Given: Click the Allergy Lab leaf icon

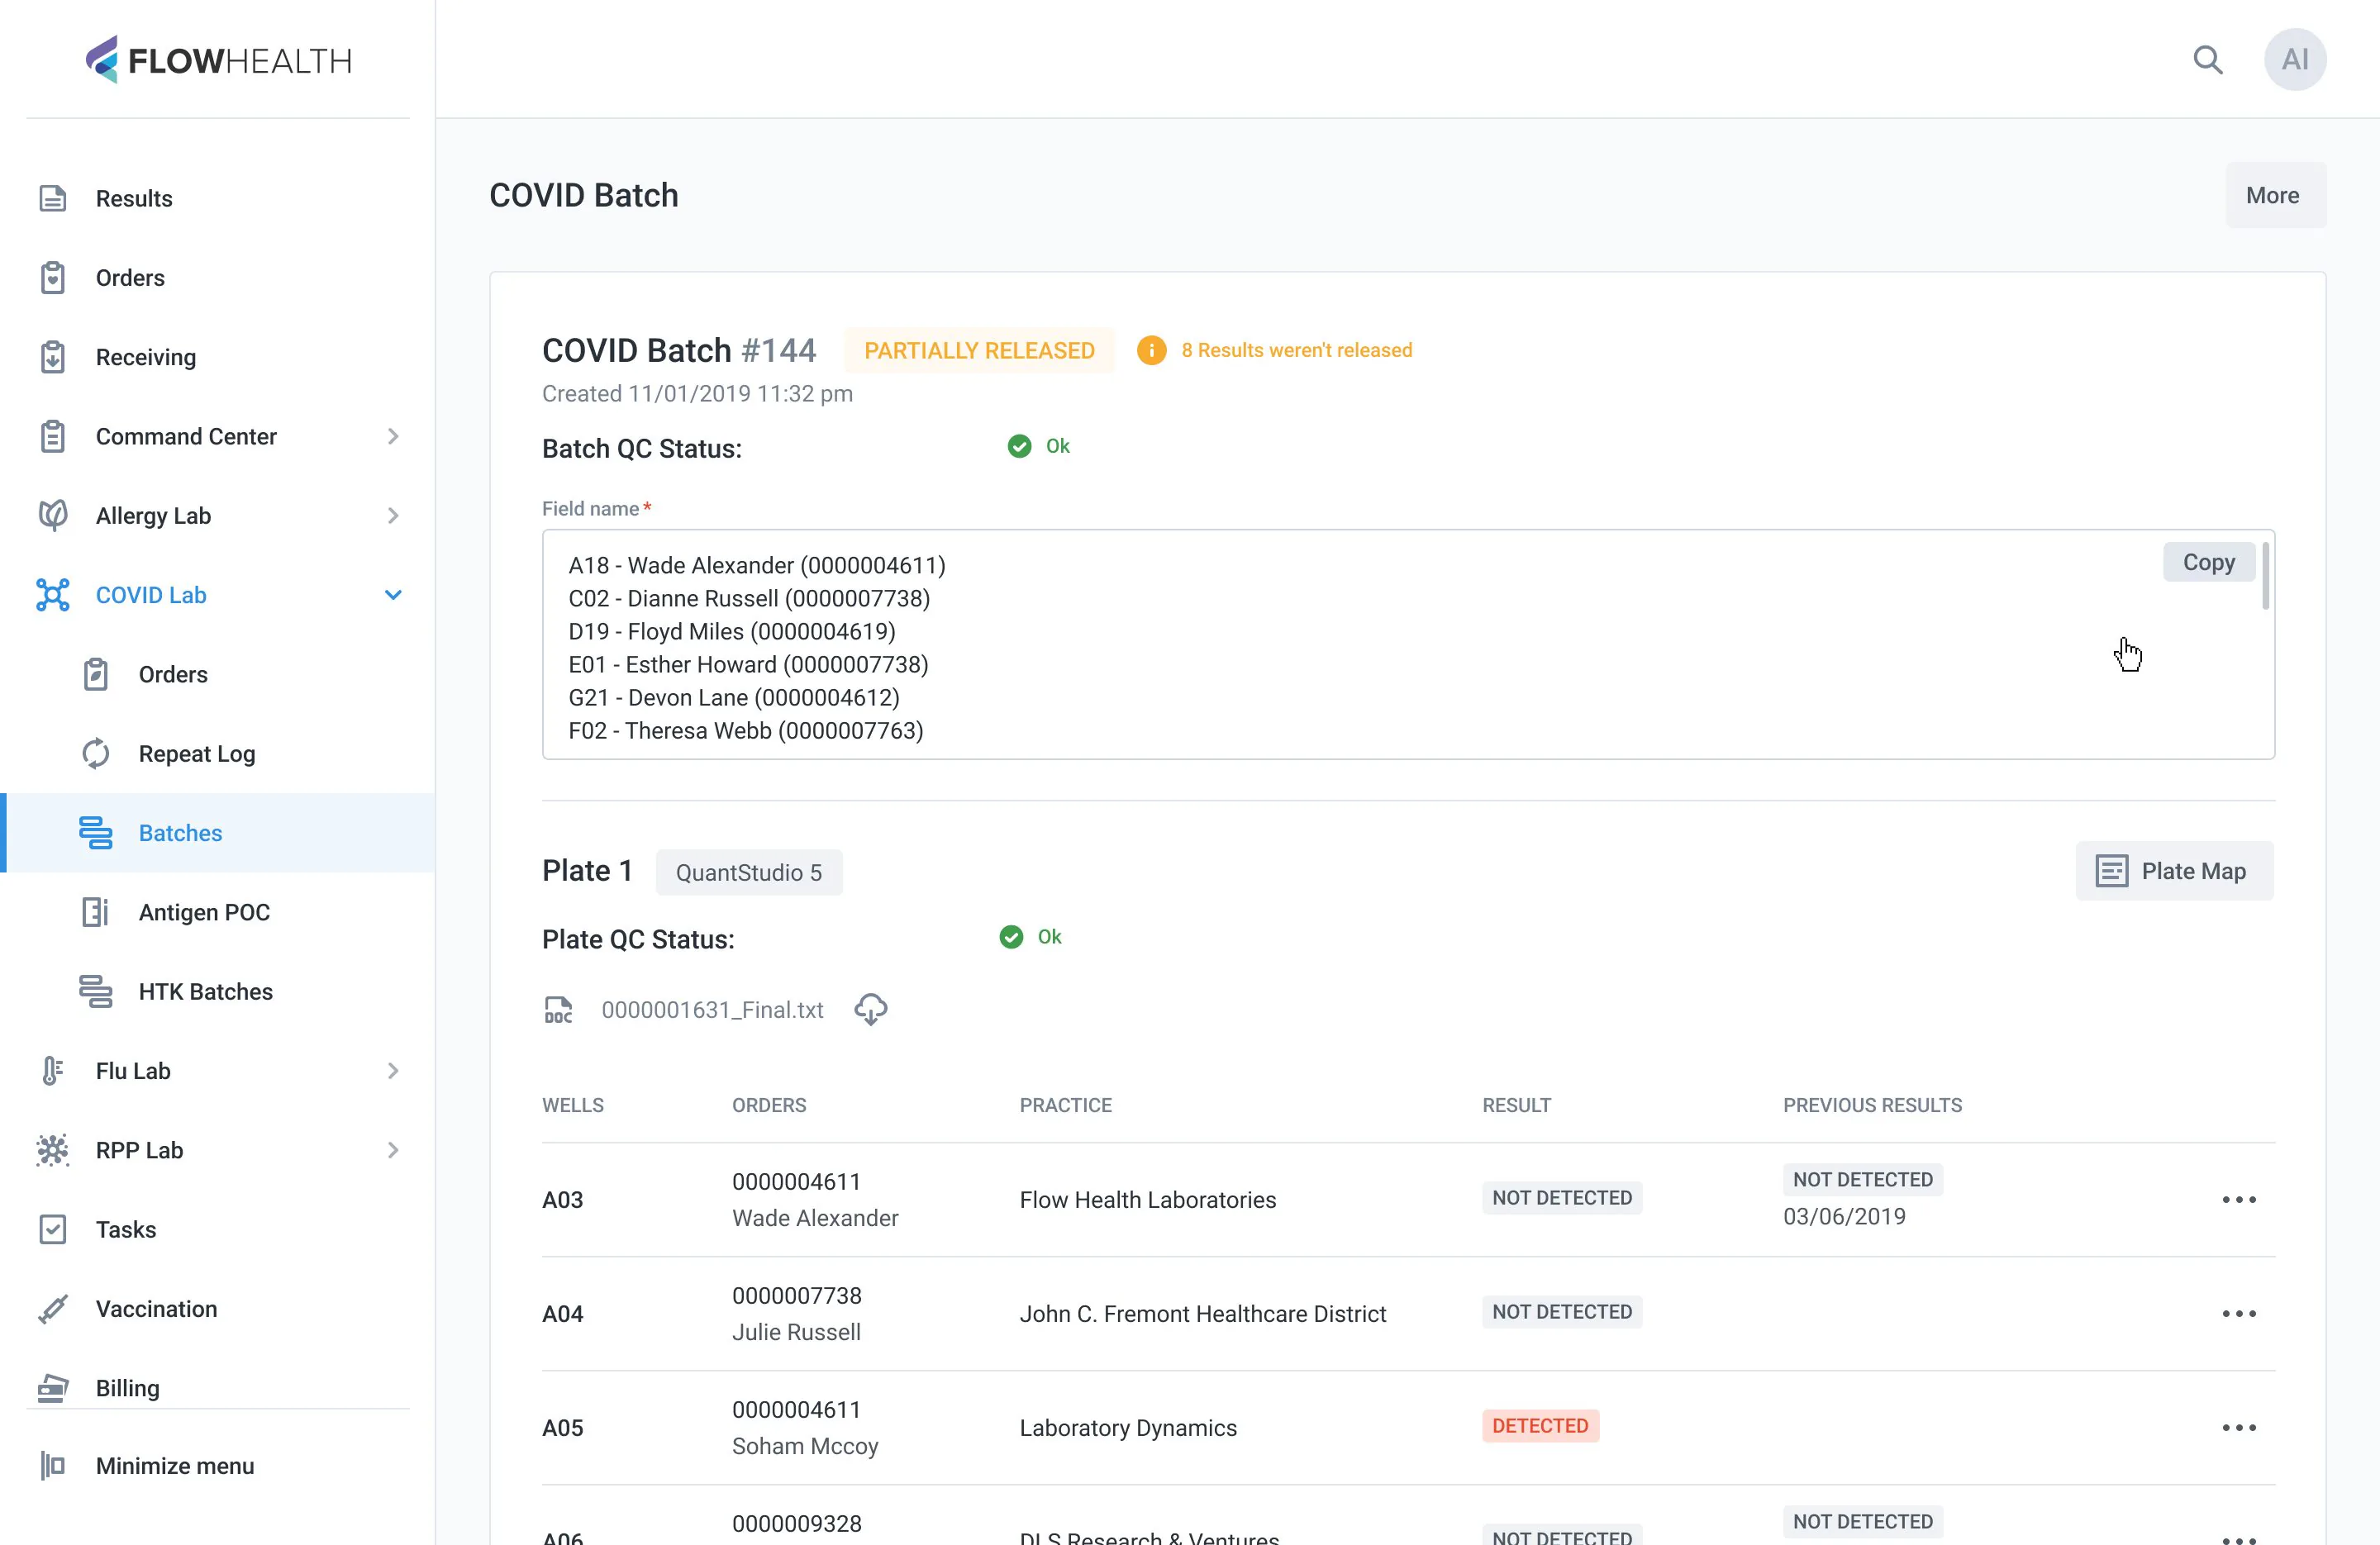Looking at the screenshot, I should pos(52,516).
